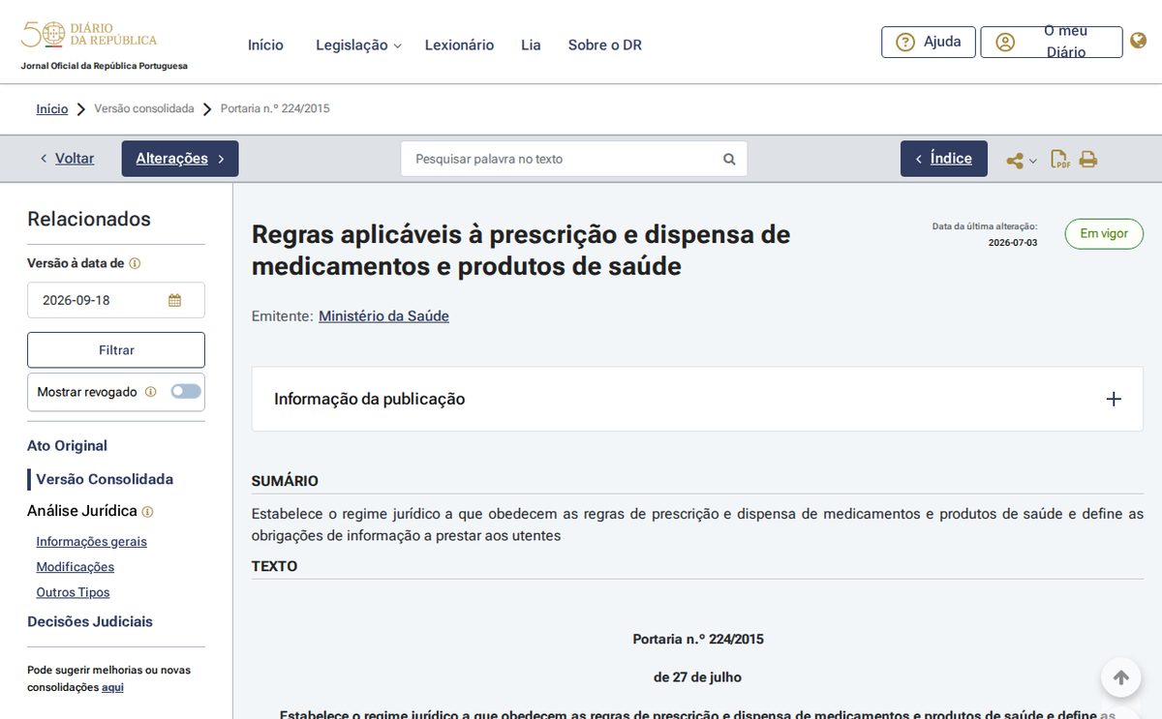Focus the Pesquisar palavra no texto field
The height and width of the screenshot is (719, 1162).
(x=574, y=159)
